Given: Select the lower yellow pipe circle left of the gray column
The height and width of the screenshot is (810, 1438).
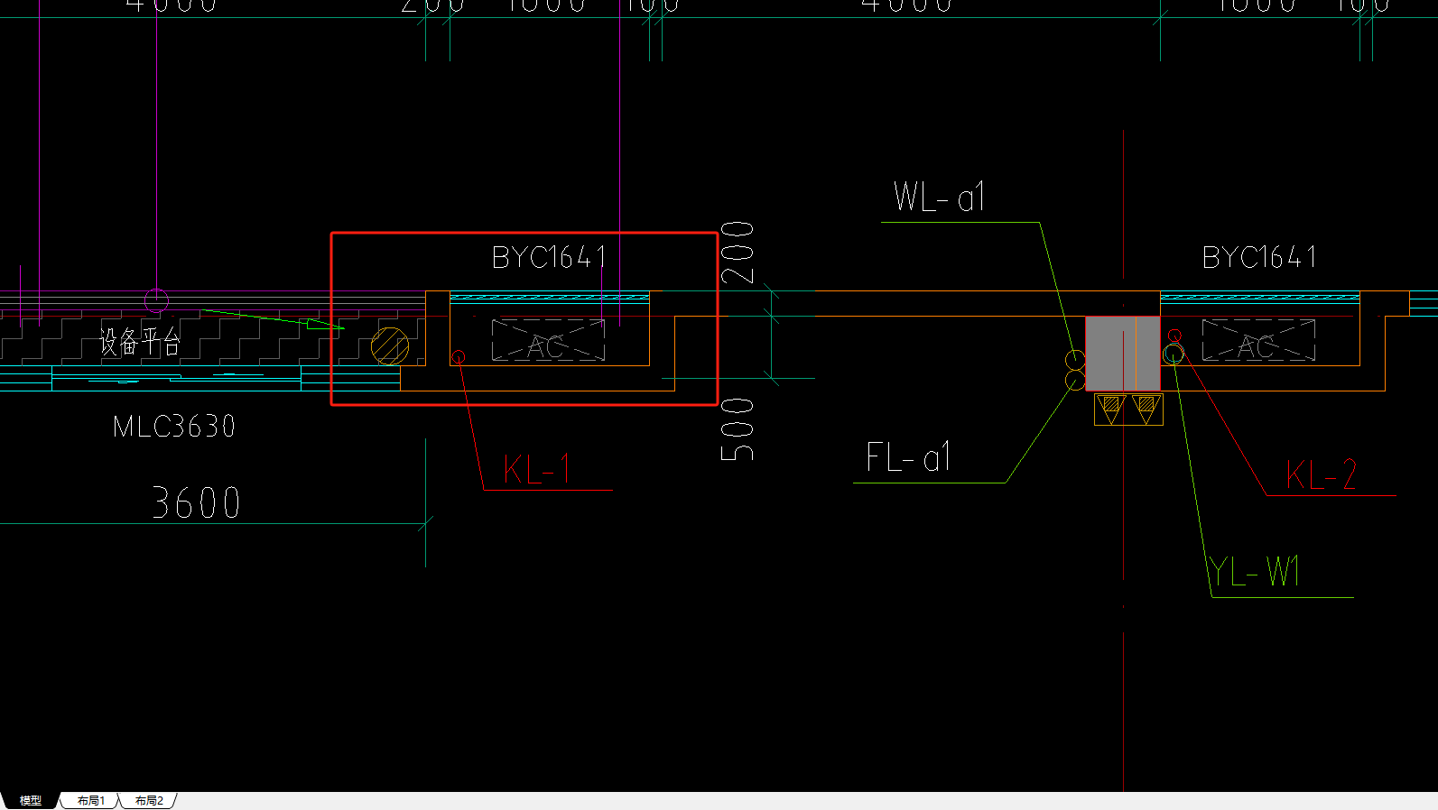Looking at the screenshot, I should tap(1076, 381).
